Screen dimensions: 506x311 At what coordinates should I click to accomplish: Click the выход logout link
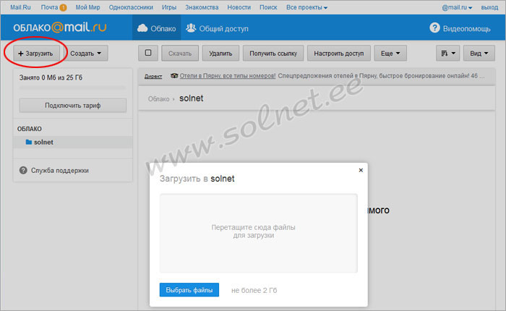[489, 7]
